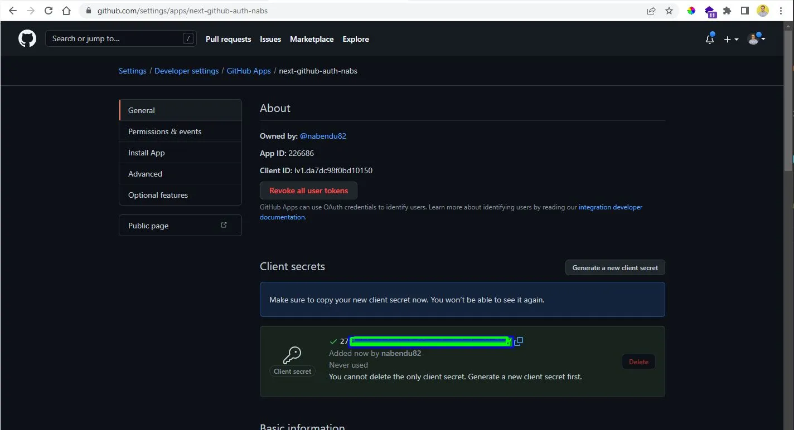Open Permissions & events settings

click(x=181, y=131)
